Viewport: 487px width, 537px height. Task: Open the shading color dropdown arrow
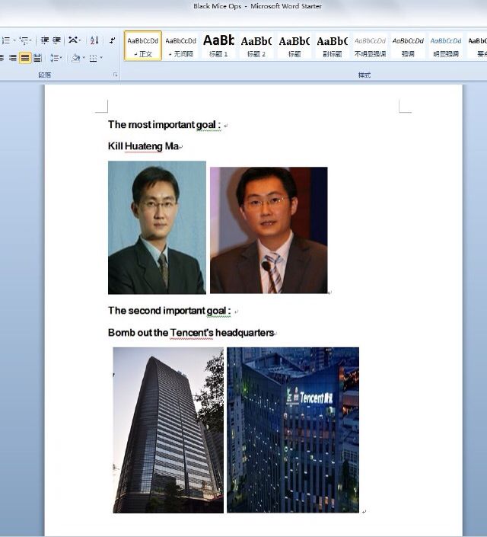[x=84, y=58]
